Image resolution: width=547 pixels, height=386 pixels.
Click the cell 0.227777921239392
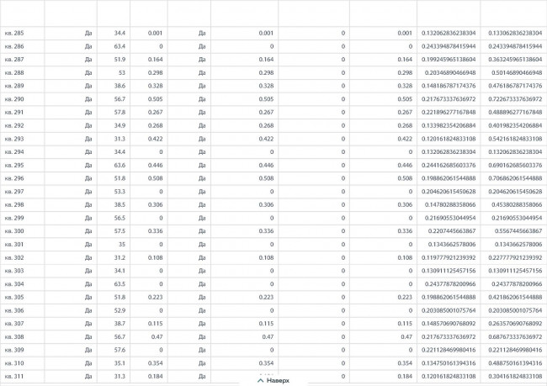point(515,257)
